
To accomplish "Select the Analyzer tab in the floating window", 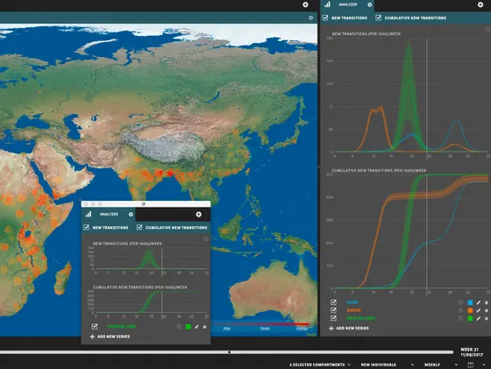I will coord(109,215).
